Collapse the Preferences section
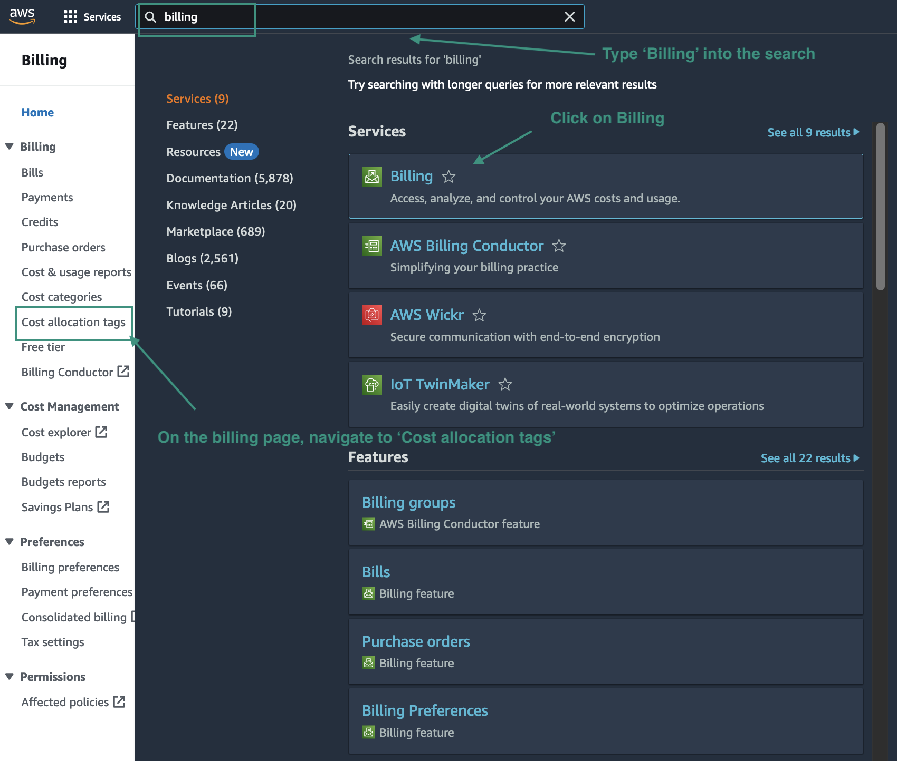Image resolution: width=897 pixels, height=761 pixels. click(9, 542)
